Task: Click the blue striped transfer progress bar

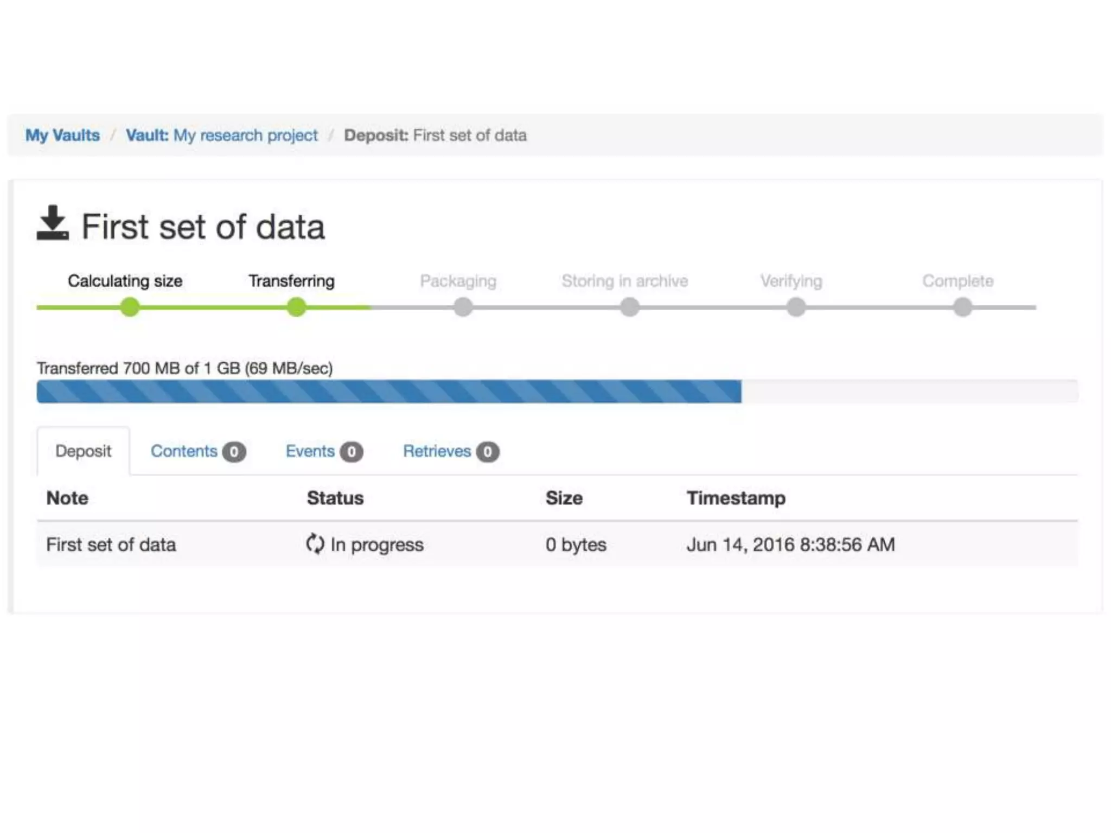Action: pyautogui.click(x=388, y=392)
